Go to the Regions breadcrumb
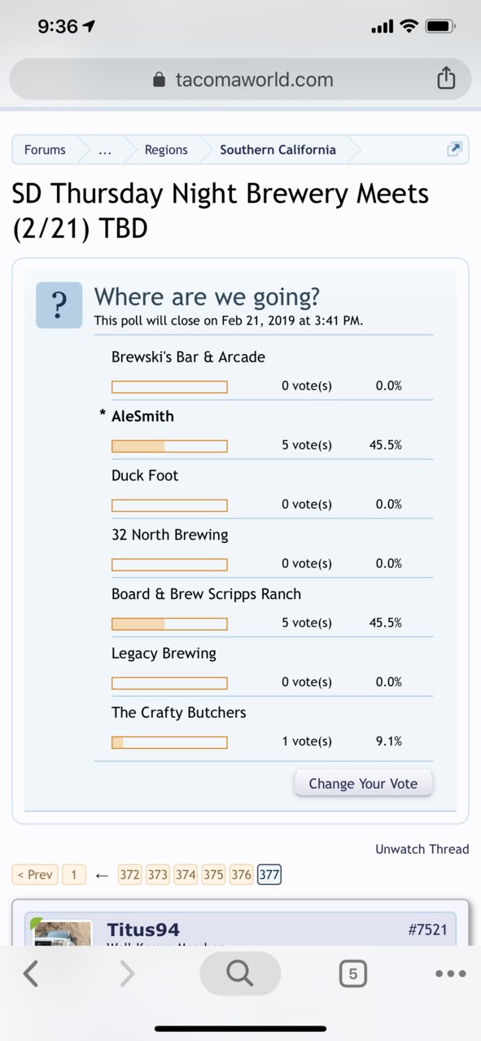Viewport: 481px width, 1041px height. (166, 150)
